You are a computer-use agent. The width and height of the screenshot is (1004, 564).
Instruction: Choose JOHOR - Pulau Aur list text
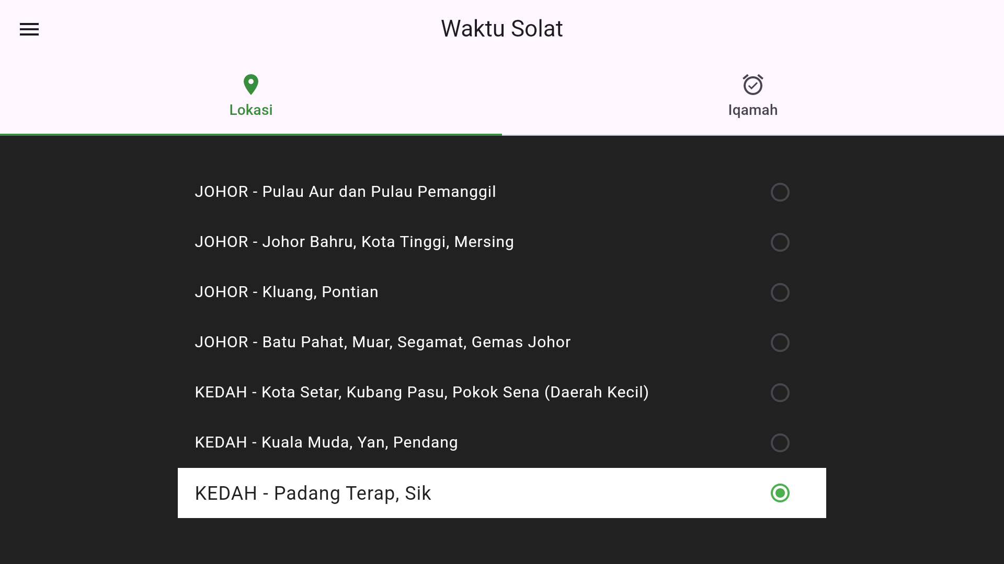pyautogui.click(x=345, y=192)
